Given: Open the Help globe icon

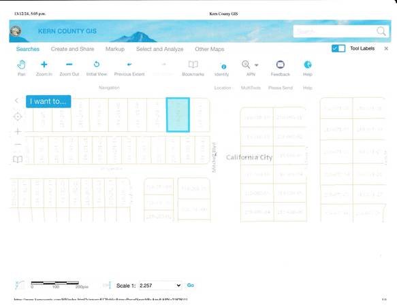Looking at the screenshot, I should click(307, 65).
